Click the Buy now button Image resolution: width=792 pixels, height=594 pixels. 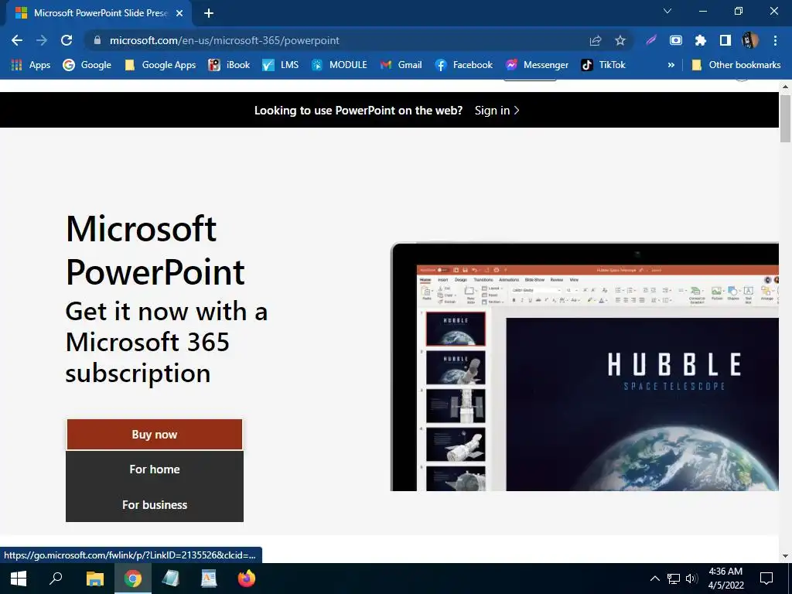point(155,435)
